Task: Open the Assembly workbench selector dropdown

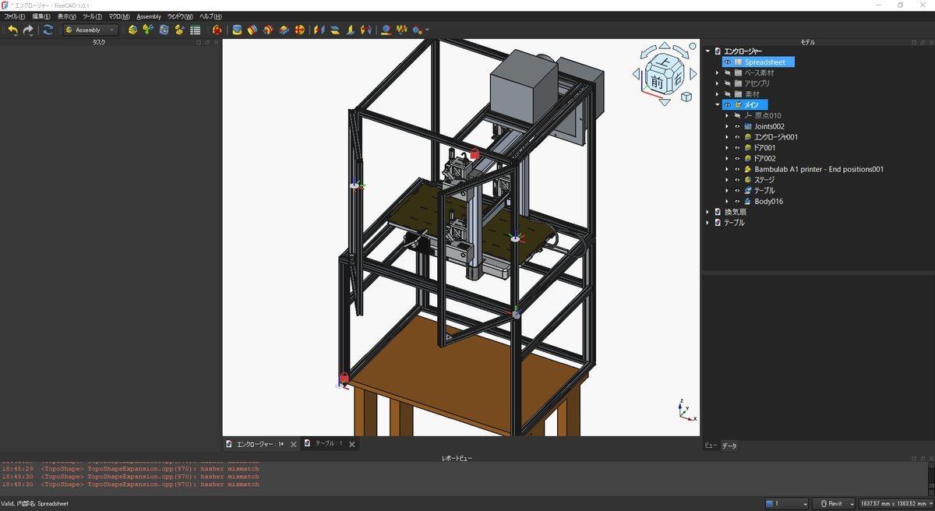Action: (x=91, y=30)
